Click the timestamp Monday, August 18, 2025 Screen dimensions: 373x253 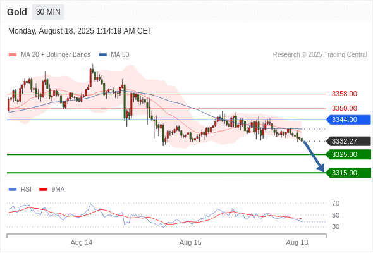[80, 31]
